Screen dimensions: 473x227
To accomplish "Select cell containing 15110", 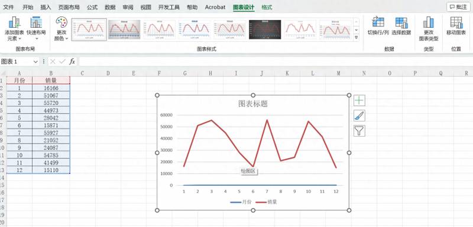I will click(51, 170).
